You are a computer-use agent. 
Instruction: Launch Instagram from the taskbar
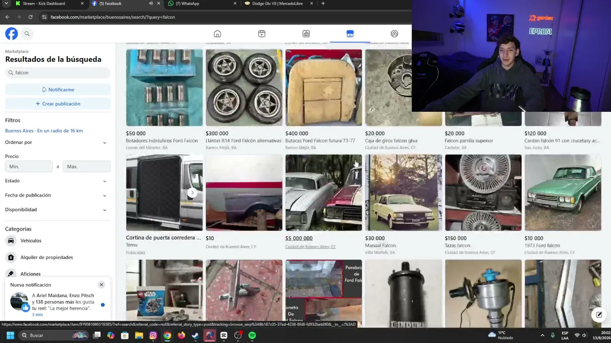click(x=153, y=335)
